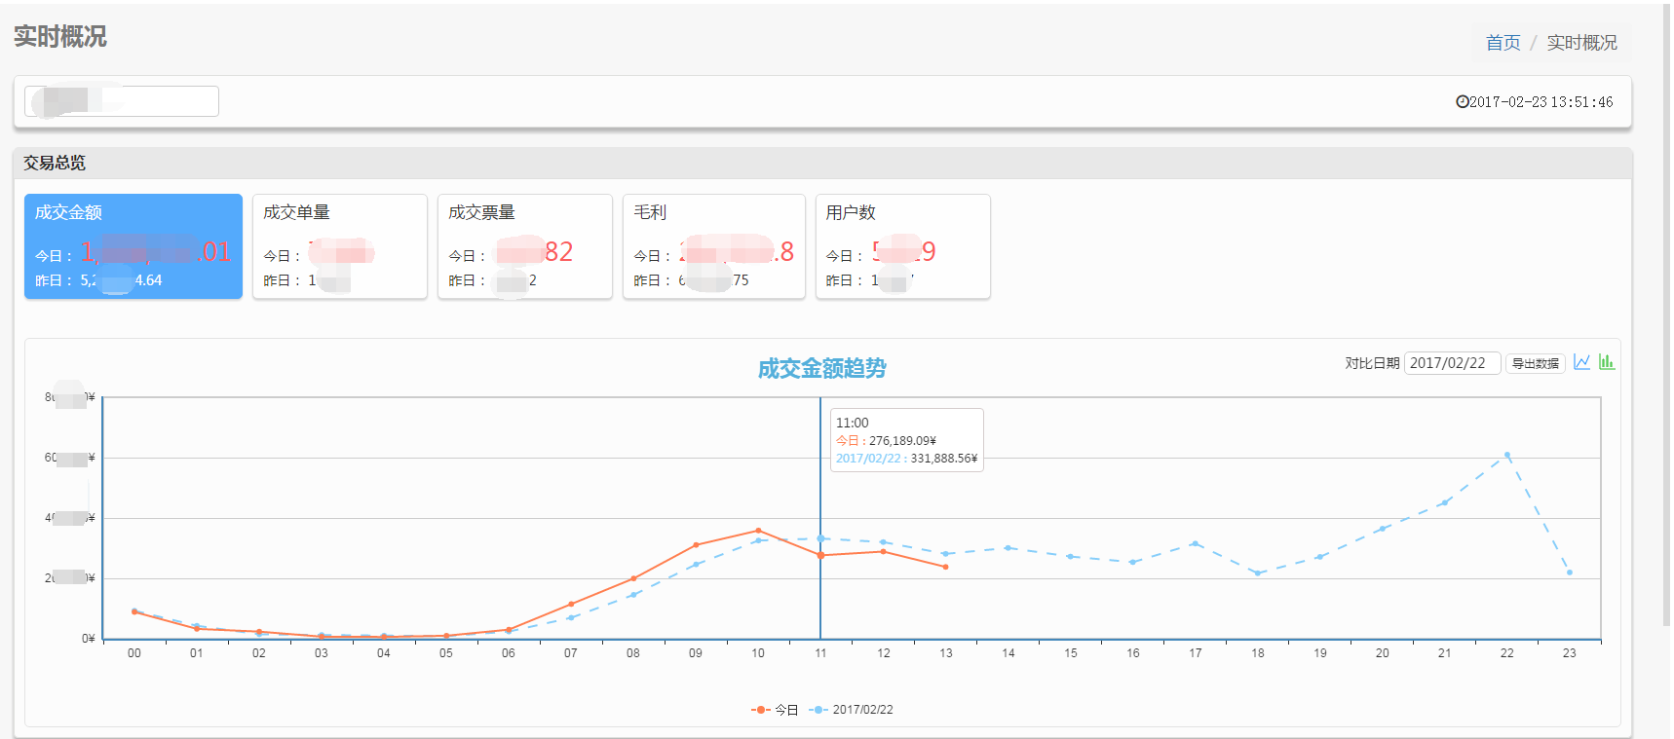Viewport: 1674px width, 739px height.
Task: Click x-axis label 23 on chart
Action: pyautogui.click(x=1569, y=653)
